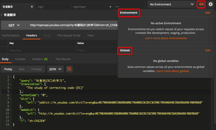The height and width of the screenshot is (130, 216).
Task: Open the JSON format dropdown
Action: click(x=55, y=69)
